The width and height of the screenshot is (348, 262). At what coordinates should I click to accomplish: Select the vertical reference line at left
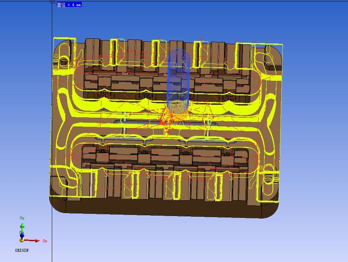52,131
